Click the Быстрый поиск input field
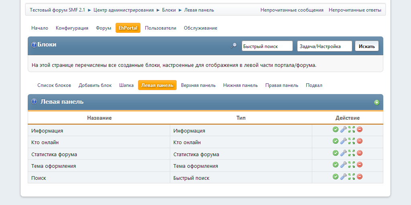The image size is (411, 205). (267, 46)
